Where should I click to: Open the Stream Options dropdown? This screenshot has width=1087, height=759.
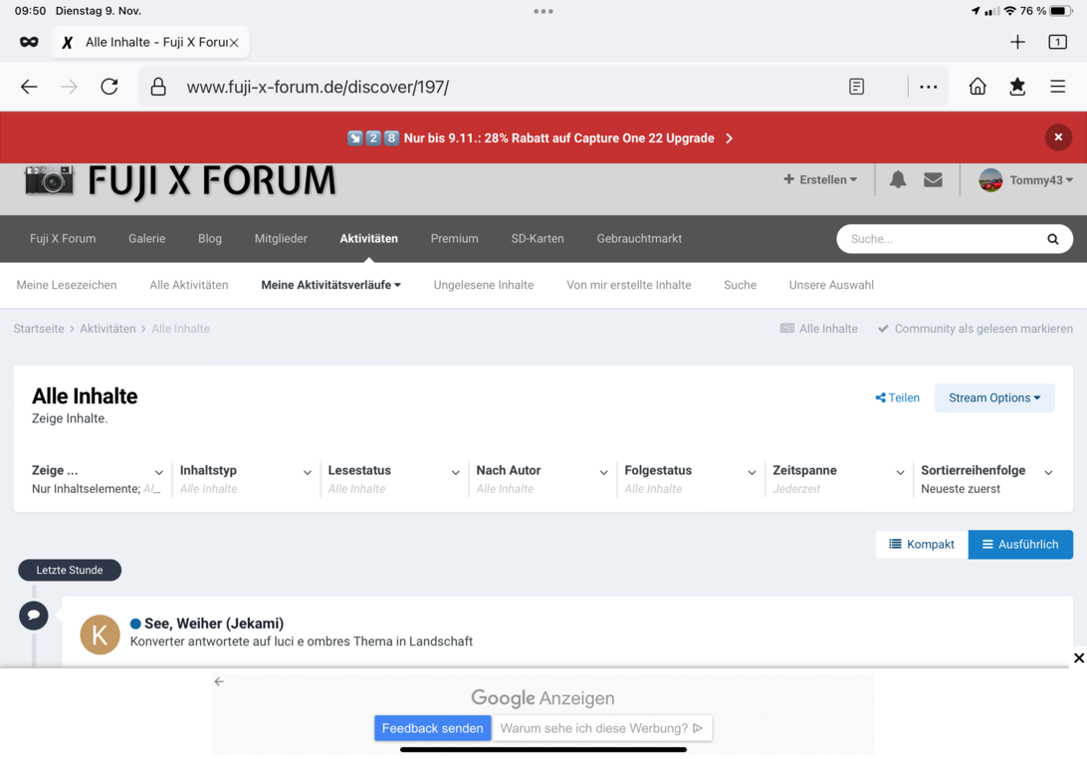click(x=993, y=397)
